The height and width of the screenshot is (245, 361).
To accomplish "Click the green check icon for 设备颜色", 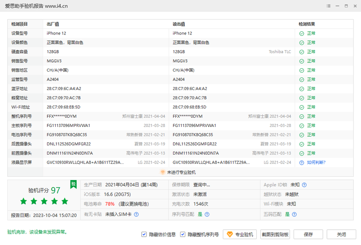I will [x=302, y=43].
